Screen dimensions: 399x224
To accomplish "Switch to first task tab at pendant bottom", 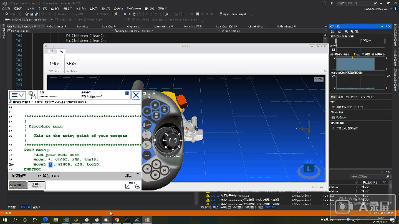I will [17, 185].
